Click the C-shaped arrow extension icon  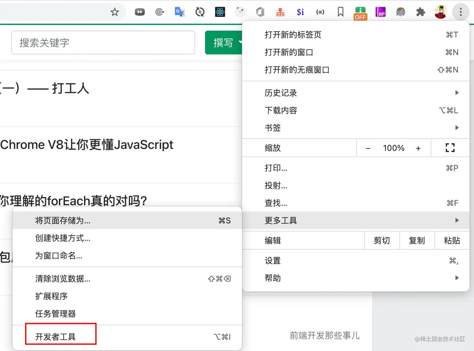tap(160, 12)
